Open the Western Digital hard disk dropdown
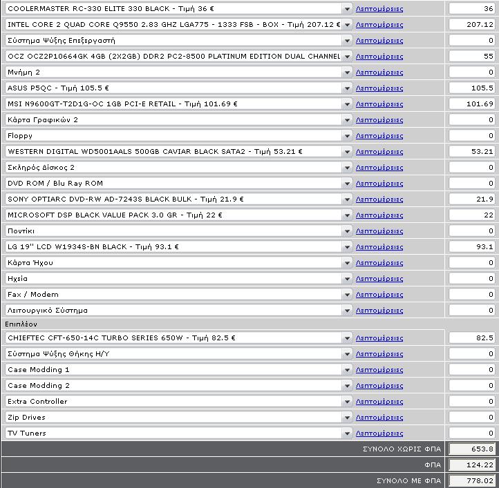The image size is (499, 488). click(x=346, y=152)
